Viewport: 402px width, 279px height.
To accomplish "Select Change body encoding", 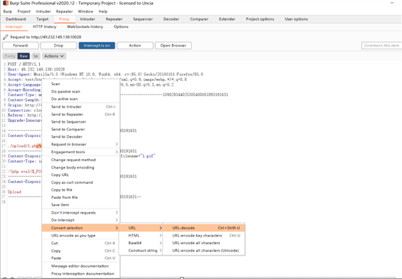I will point(80,167).
